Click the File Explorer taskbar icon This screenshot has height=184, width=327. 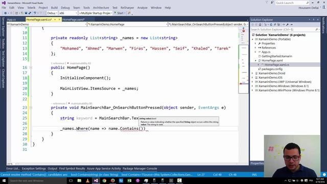(x=79, y=180)
